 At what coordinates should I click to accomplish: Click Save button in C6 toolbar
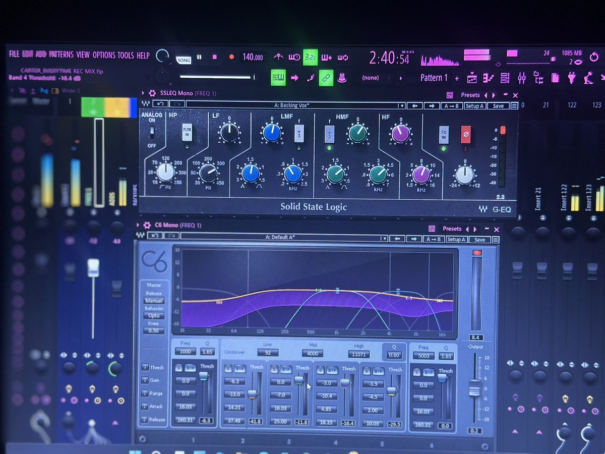coord(480,240)
